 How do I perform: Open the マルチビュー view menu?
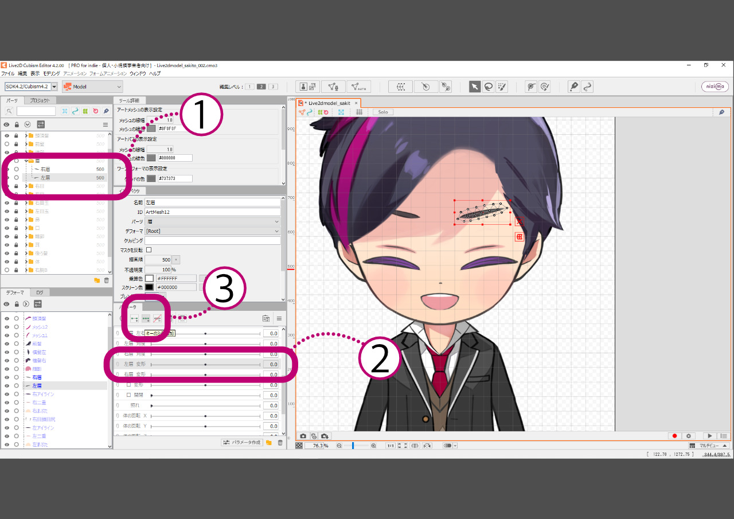click(x=709, y=446)
